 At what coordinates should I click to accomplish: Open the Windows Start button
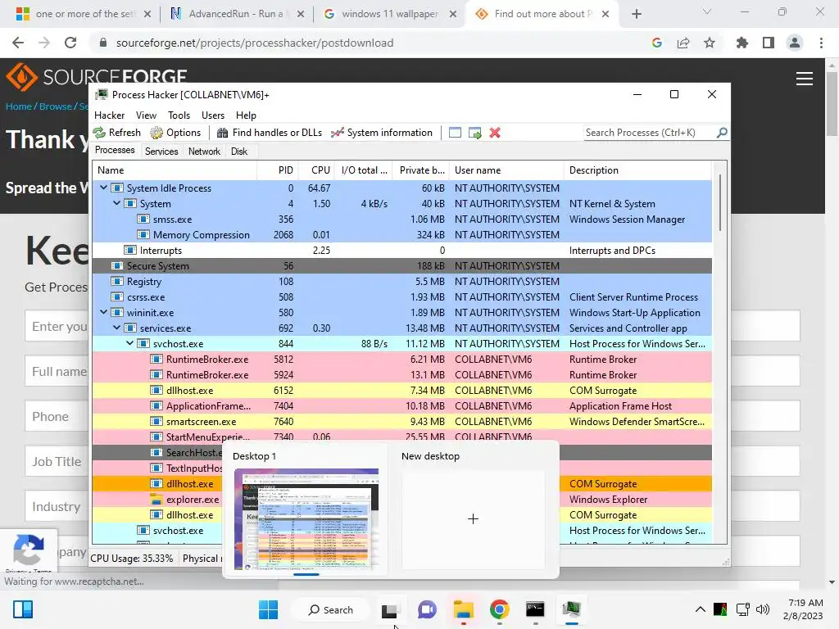point(268,609)
